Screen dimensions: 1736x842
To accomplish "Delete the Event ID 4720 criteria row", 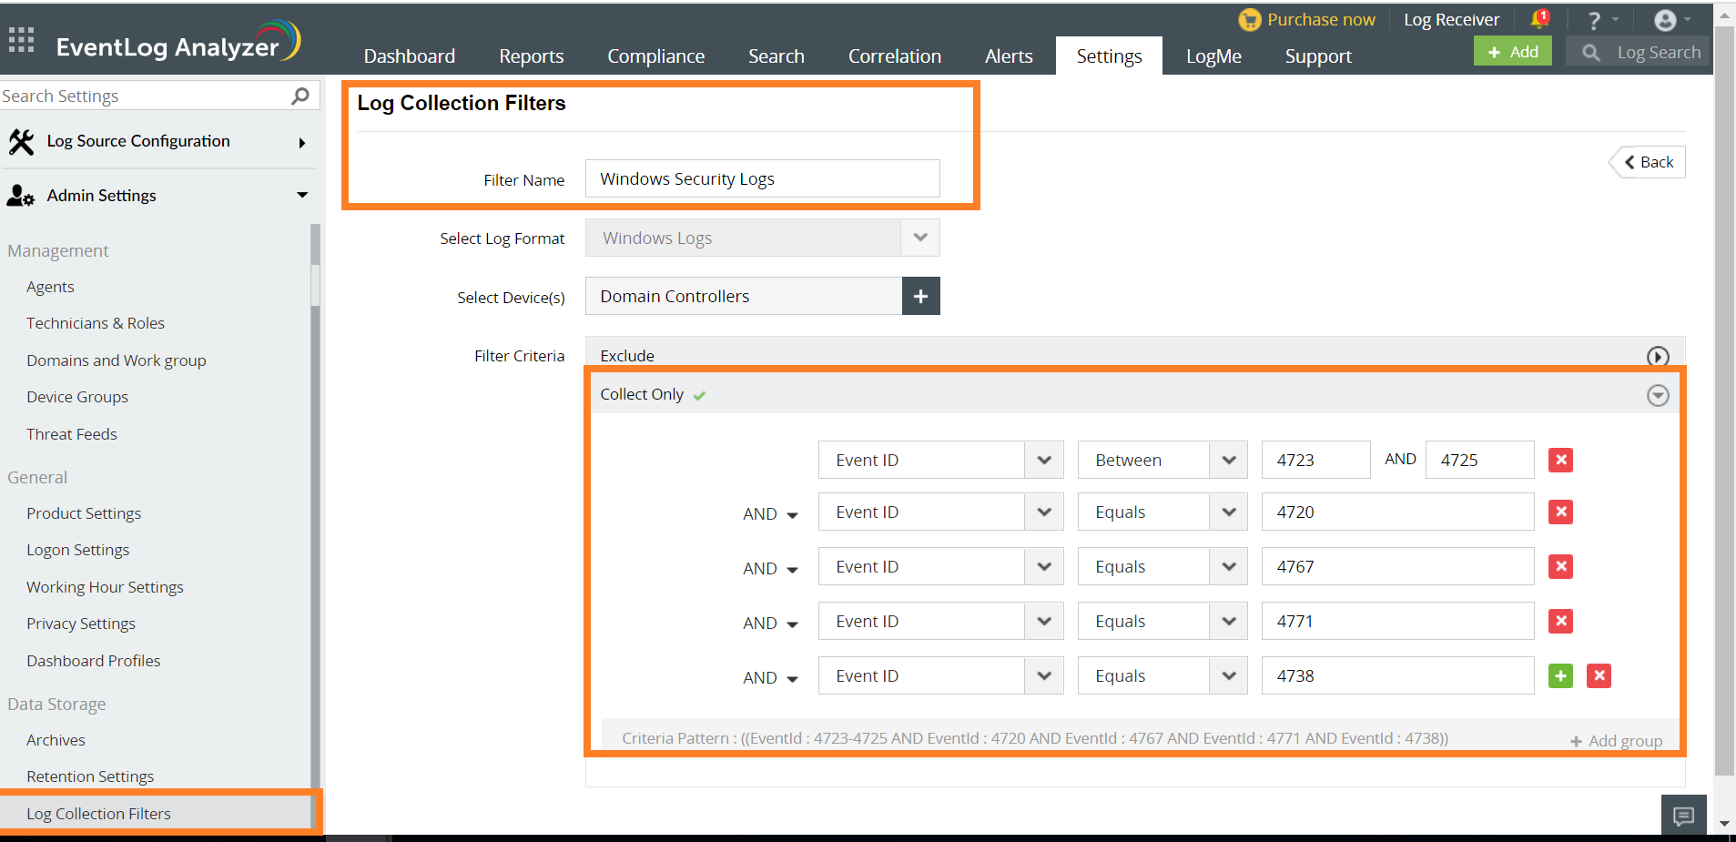I will 1560,512.
